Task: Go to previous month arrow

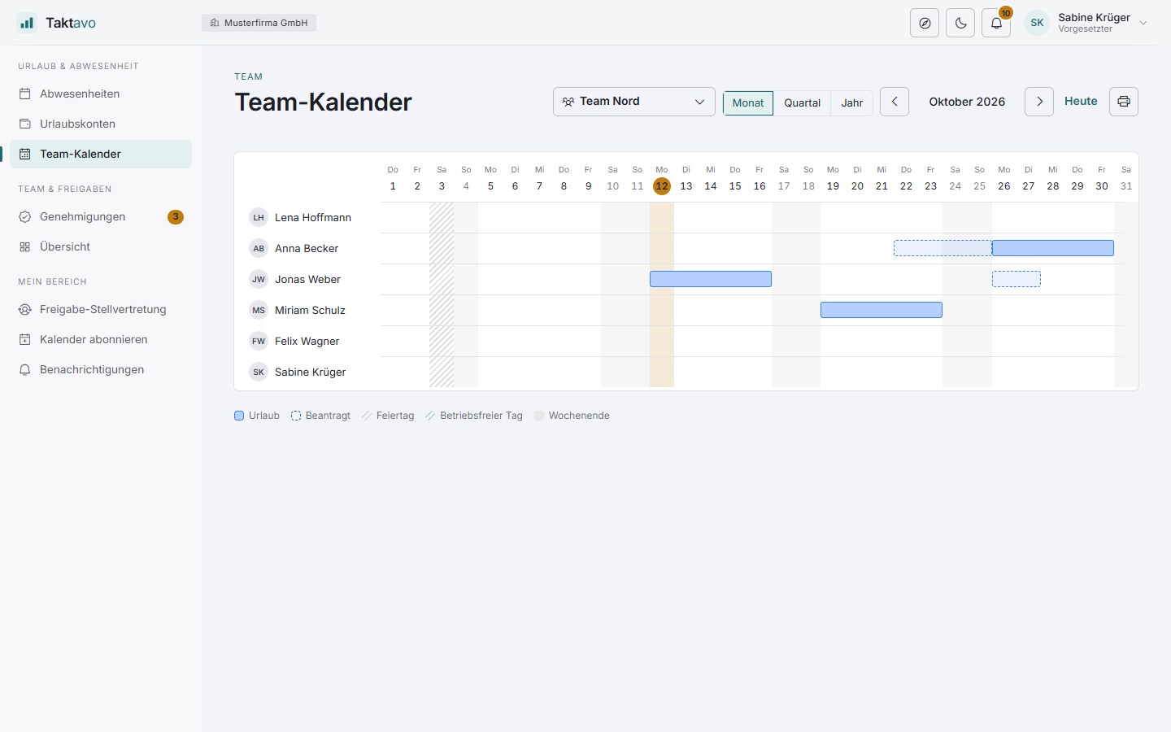Action: [895, 102]
